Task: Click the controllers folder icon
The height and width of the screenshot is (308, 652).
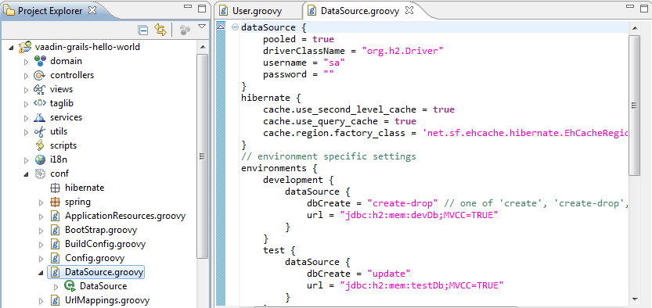Action: (x=39, y=75)
